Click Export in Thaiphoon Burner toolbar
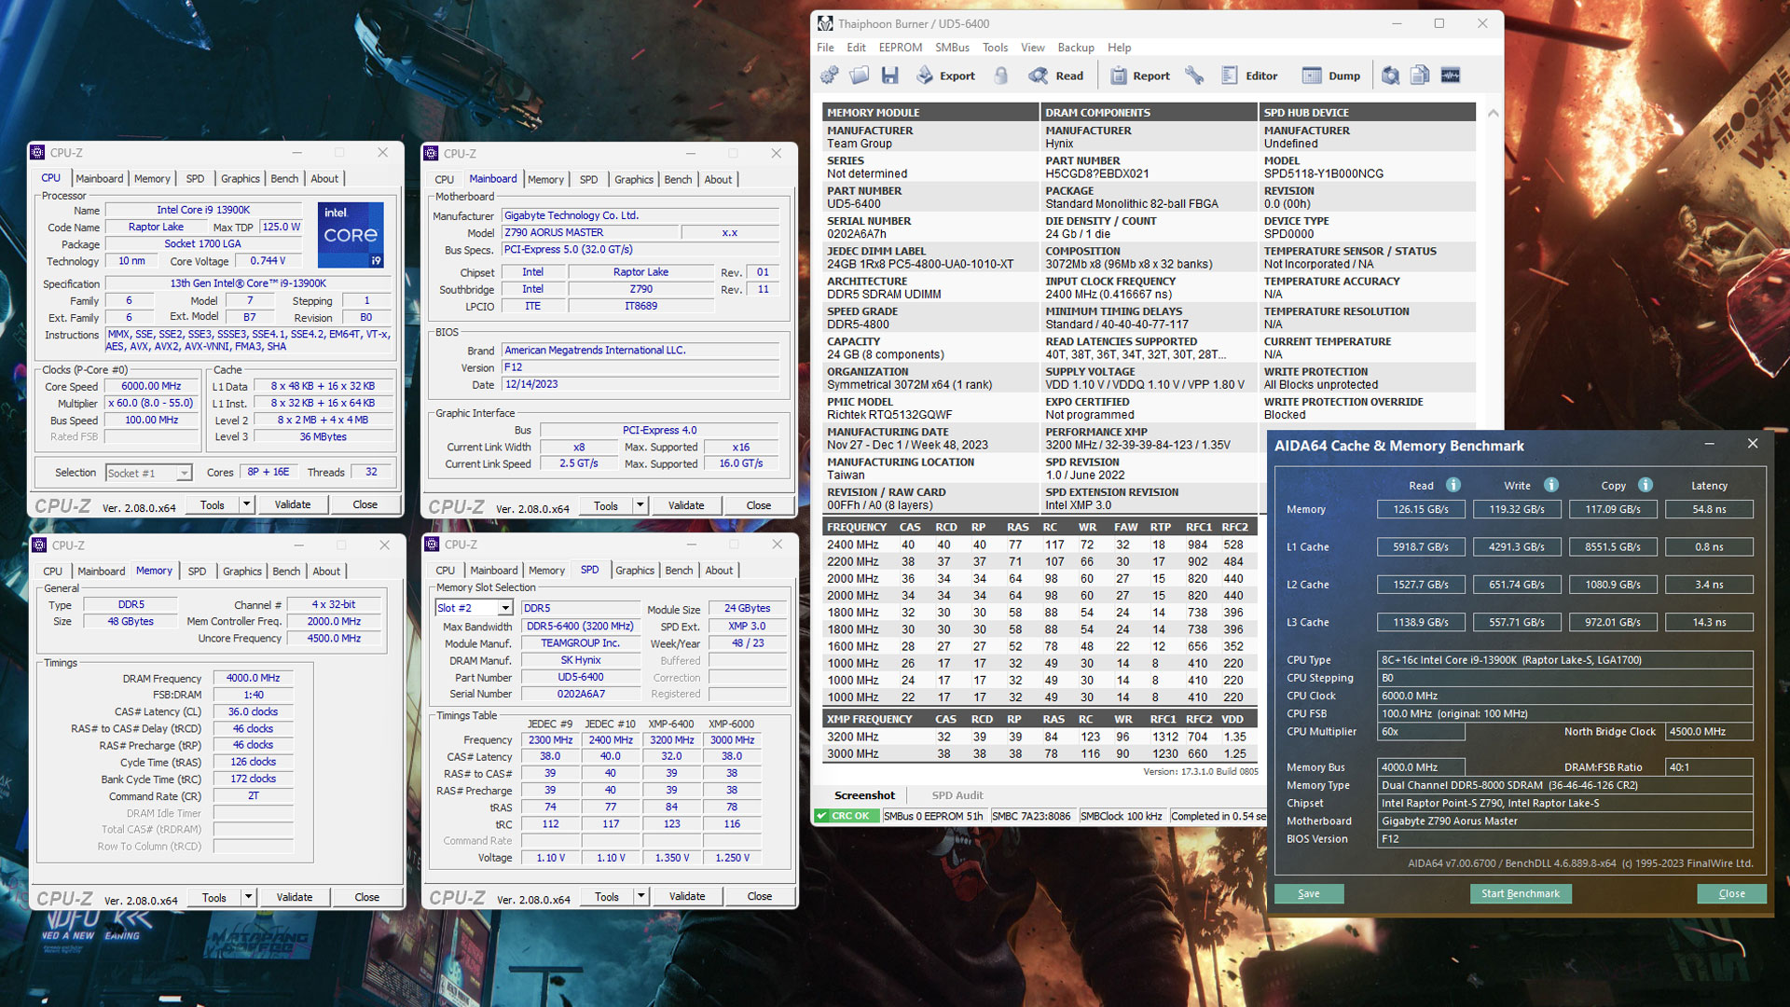This screenshot has width=1790, height=1007. click(x=945, y=76)
